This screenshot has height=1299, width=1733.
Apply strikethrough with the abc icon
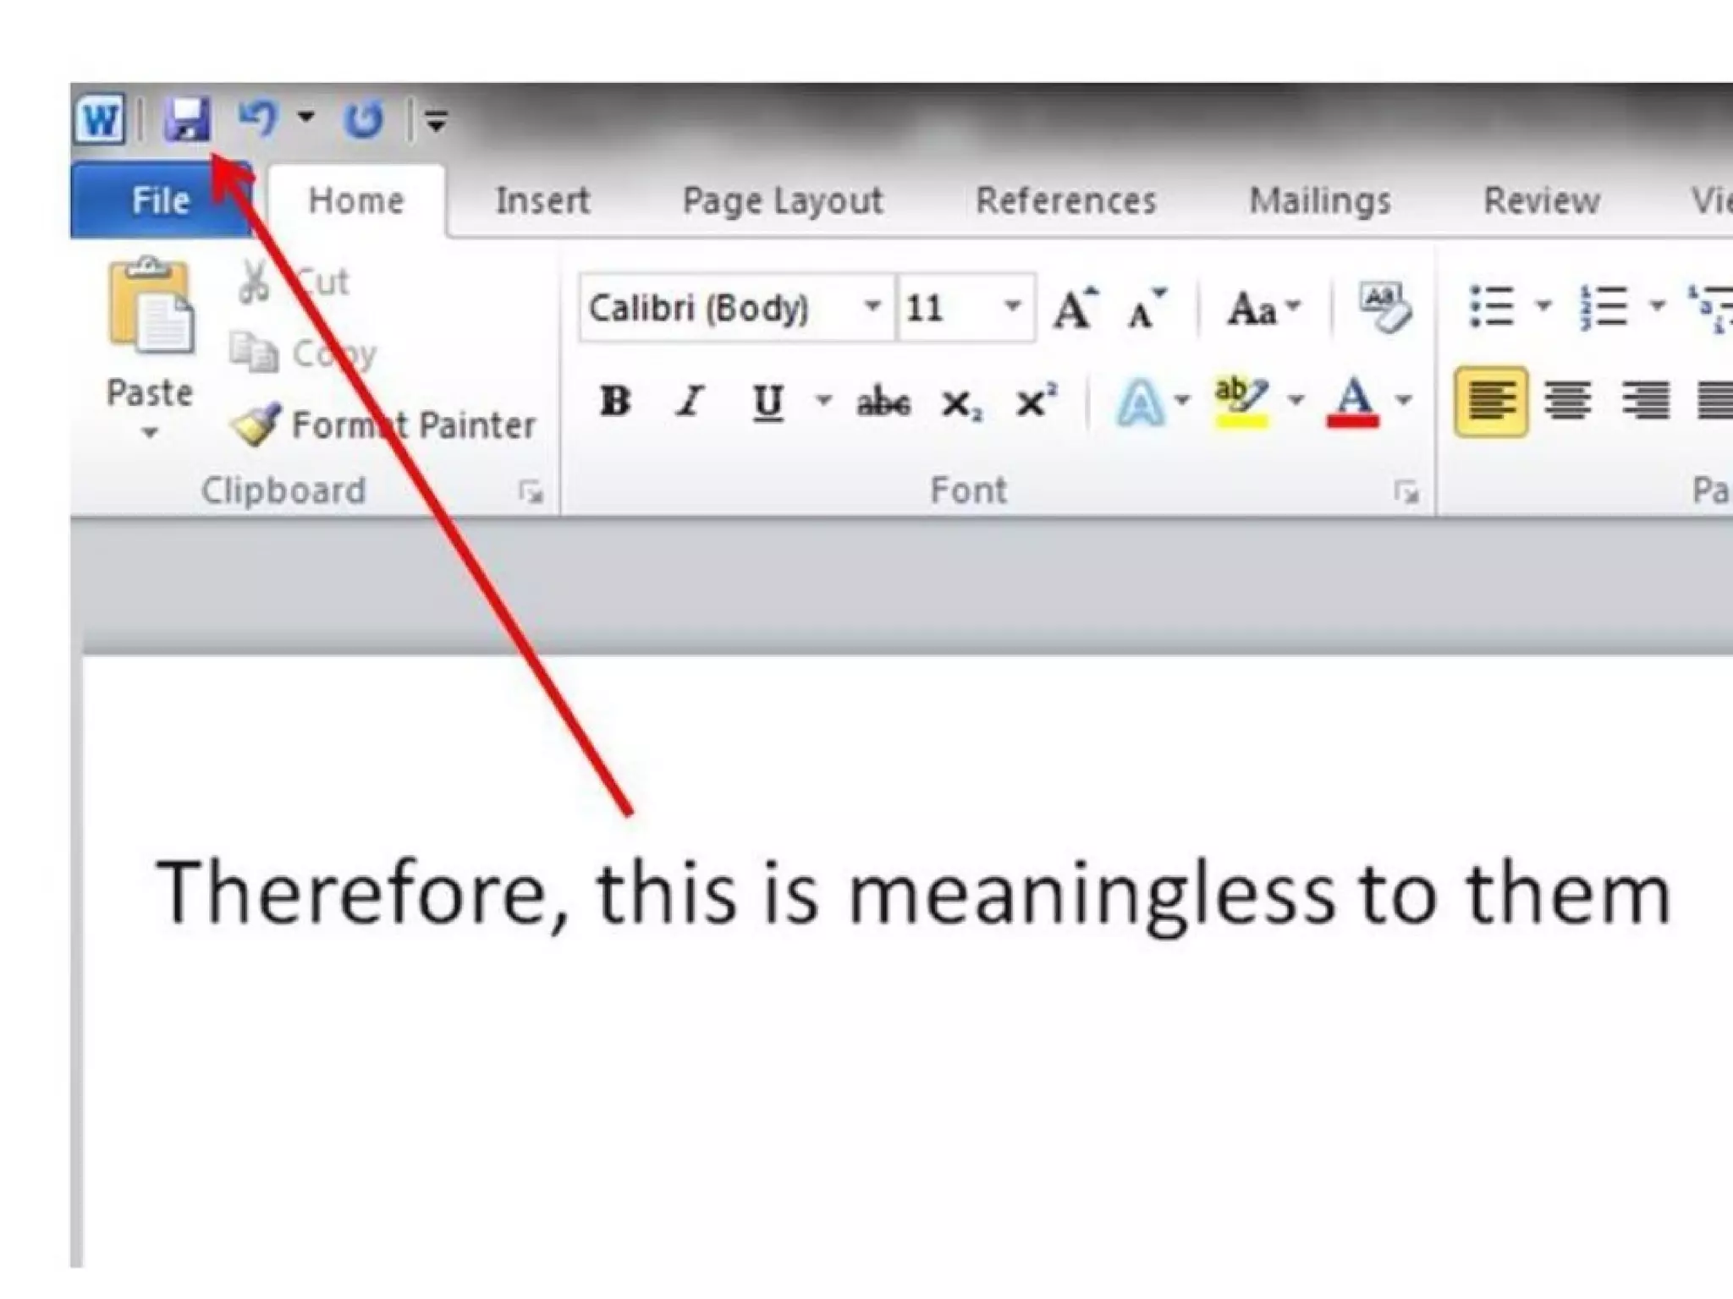(883, 402)
